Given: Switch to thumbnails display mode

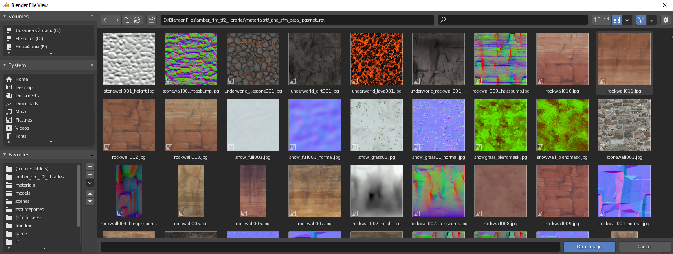Looking at the screenshot, I should (x=617, y=20).
